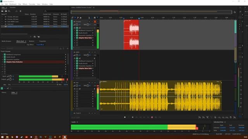Screen dimensions: 248x139
Task: Click the Pause button in transport
Action: 133,117
